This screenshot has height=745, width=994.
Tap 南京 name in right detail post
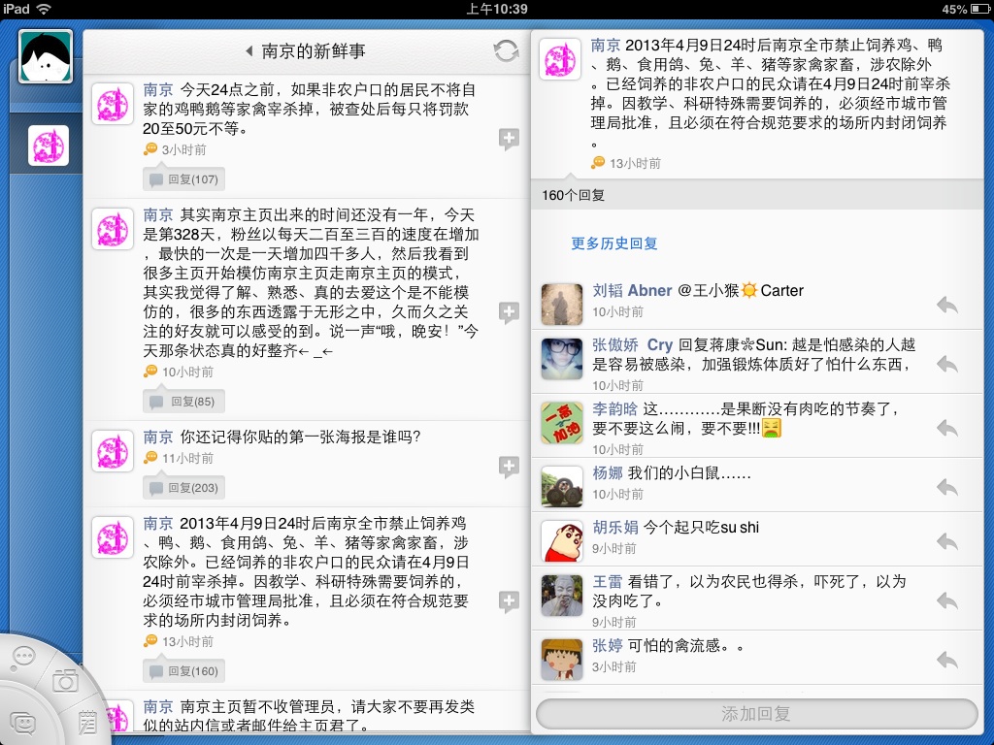pyautogui.click(x=606, y=45)
